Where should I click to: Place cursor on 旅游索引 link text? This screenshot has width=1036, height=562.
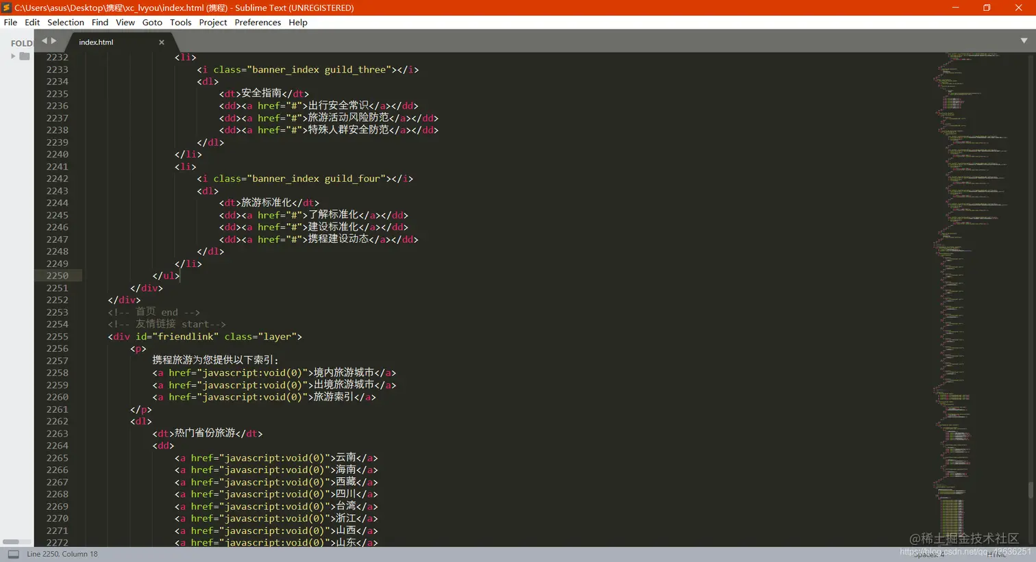tap(334, 397)
